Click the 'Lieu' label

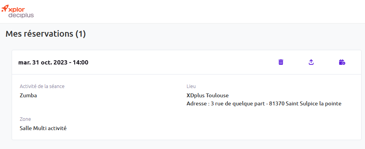pyautogui.click(x=191, y=86)
